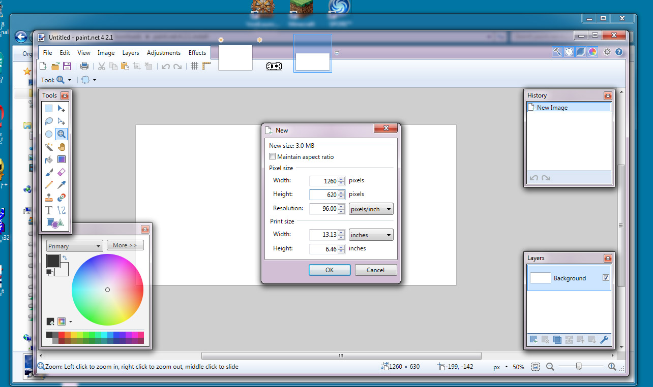Open the Help question mark icon
Screen dimensions: 653x387
(x=619, y=52)
